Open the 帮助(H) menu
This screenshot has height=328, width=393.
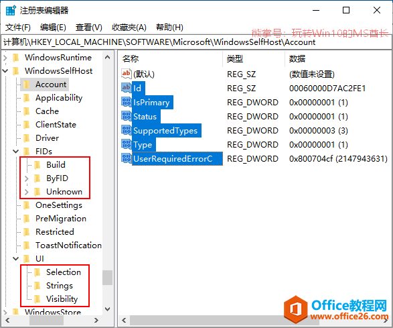[x=169, y=28]
